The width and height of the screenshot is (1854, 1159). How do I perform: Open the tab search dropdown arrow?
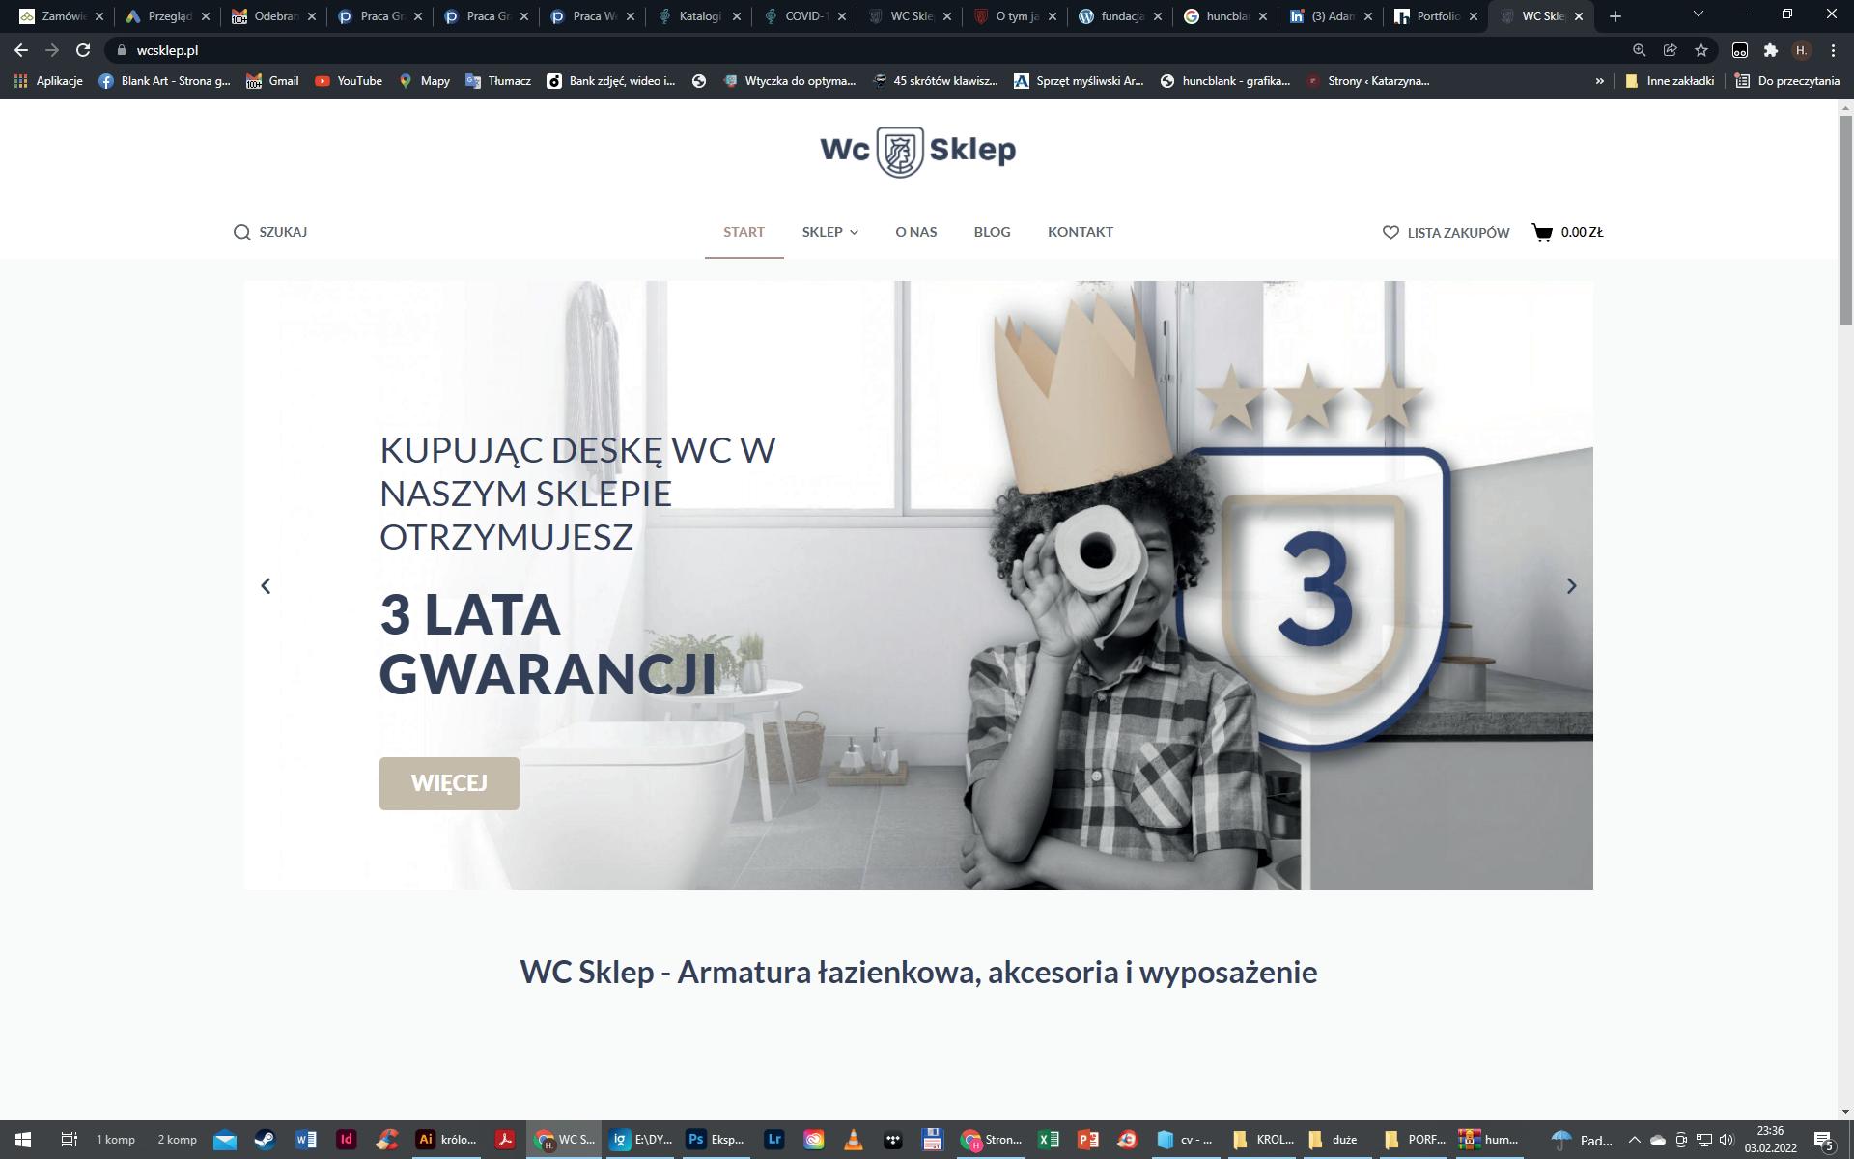[1699, 14]
